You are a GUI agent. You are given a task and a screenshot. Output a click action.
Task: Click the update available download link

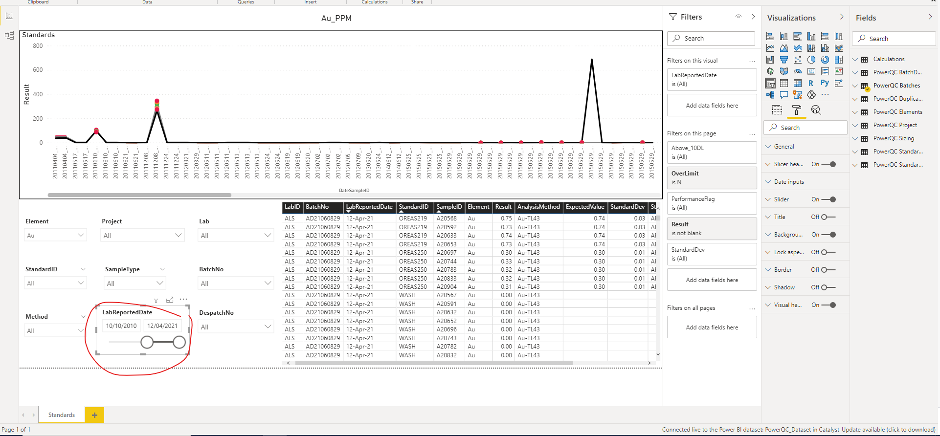point(889,430)
